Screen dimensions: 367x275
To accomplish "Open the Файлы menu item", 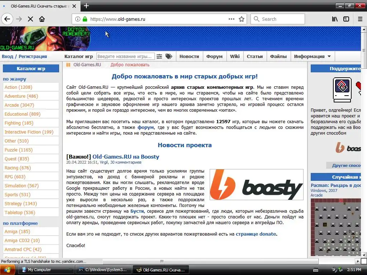I will click(x=278, y=56).
